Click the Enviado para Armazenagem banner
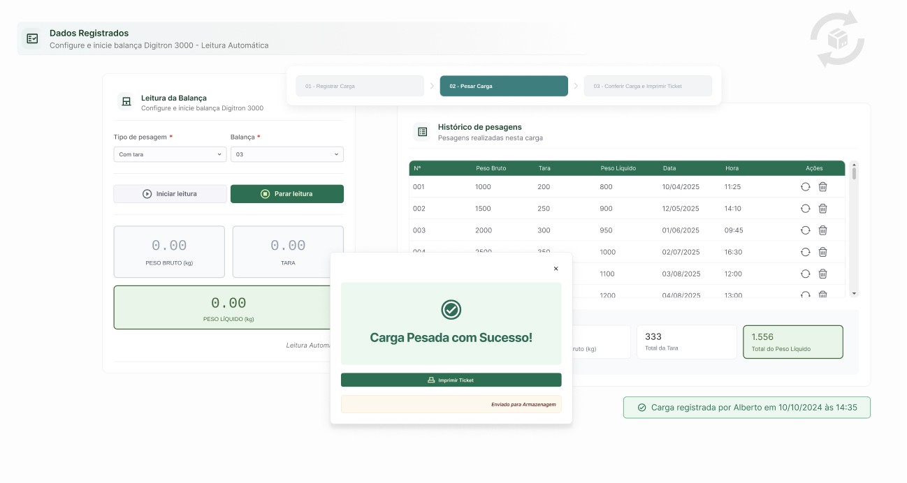 pyautogui.click(x=451, y=404)
